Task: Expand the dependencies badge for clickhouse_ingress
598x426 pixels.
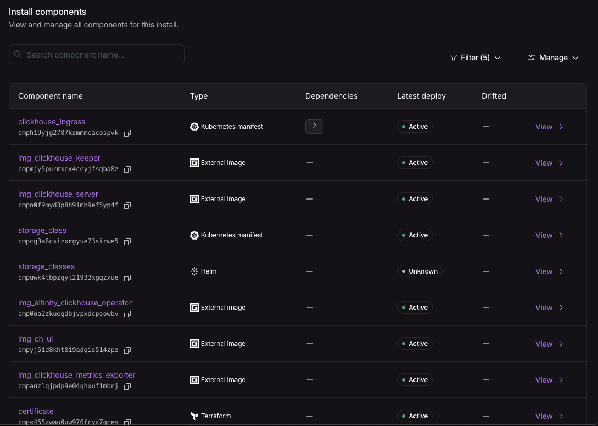Action: coord(314,126)
